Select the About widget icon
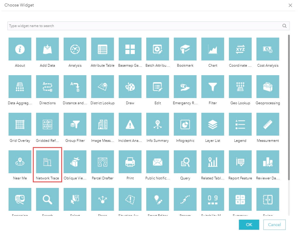 (x=20, y=49)
